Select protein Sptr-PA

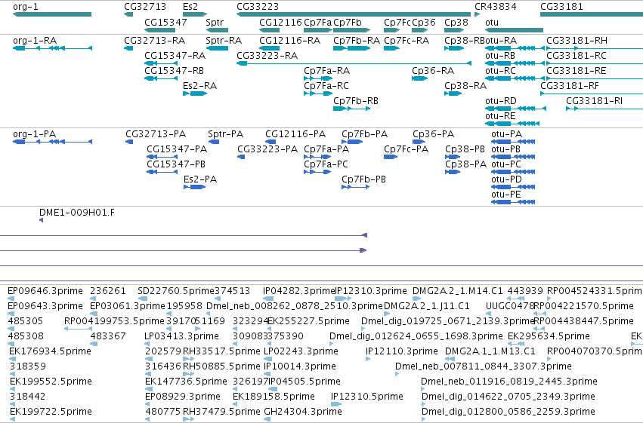[x=214, y=142]
